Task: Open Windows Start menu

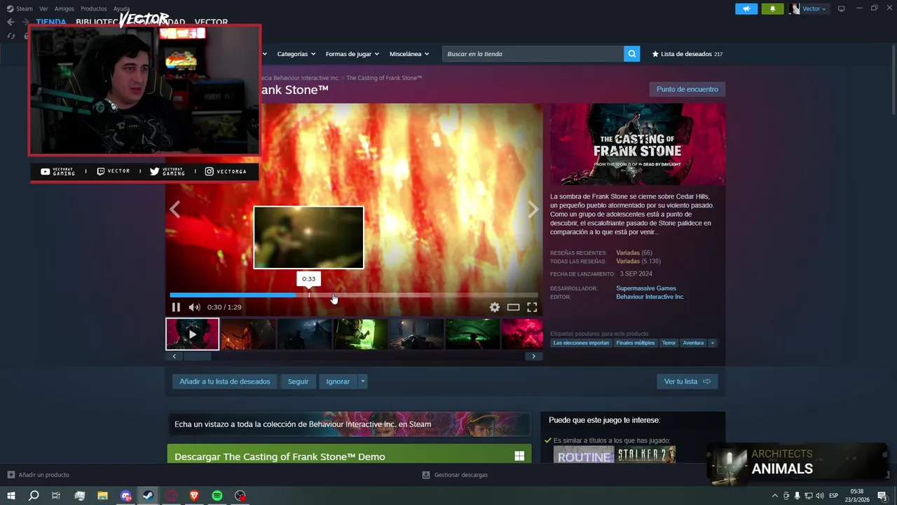Action: click(11, 496)
